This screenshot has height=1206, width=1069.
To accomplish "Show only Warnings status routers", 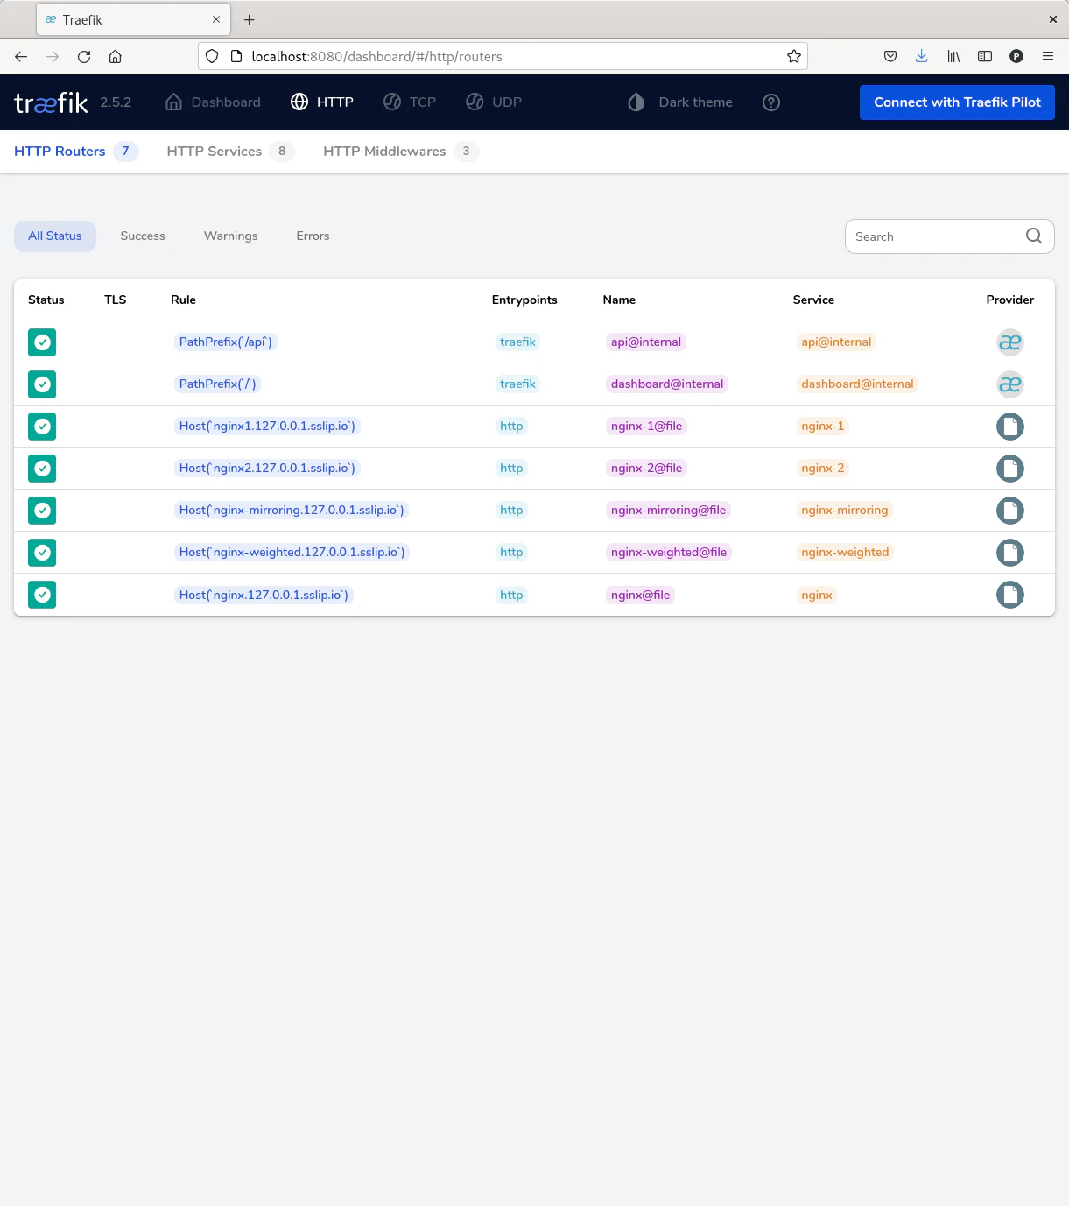I will pyautogui.click(x=230, y=236).
